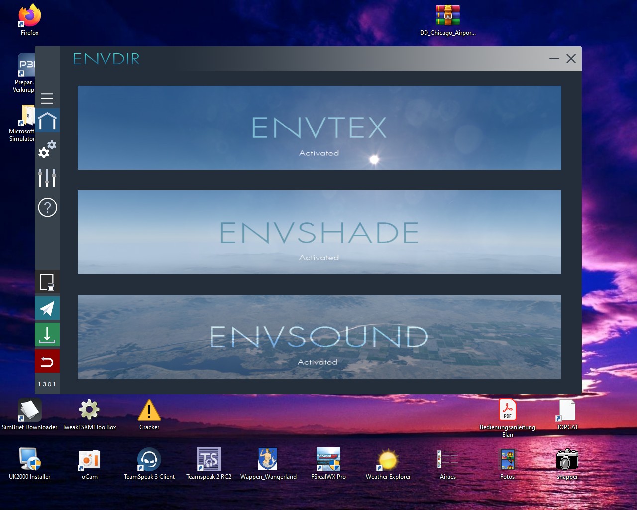637x510 pixels.
Task: Open the ENVSOUND banner
Action: coord(319,337)
